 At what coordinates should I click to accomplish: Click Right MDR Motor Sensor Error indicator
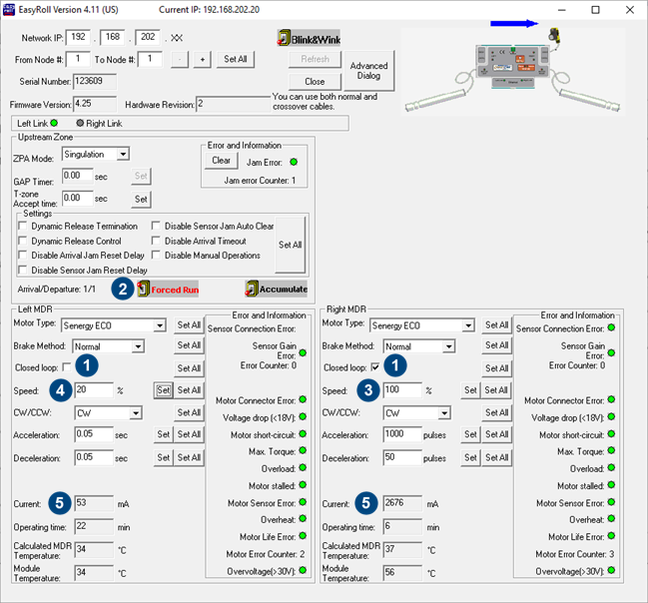coord(611,502)
